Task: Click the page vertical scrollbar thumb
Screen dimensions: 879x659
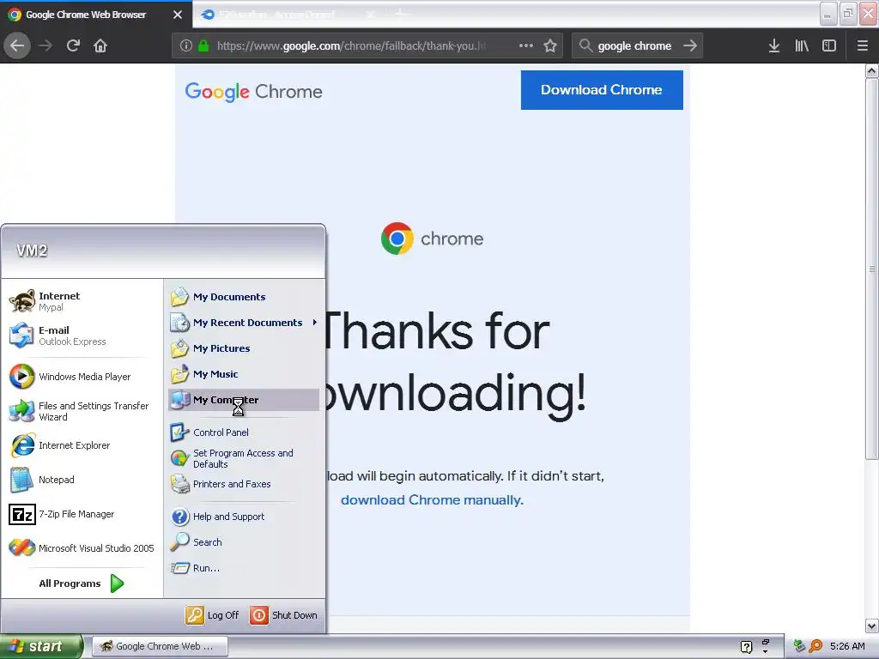Action: pos(872,269)
